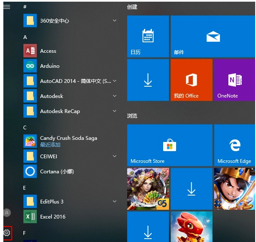The width and height of the screenshot is (256, 242).
Task: Click the 'A' letter section header
Action: pos(25,37)
